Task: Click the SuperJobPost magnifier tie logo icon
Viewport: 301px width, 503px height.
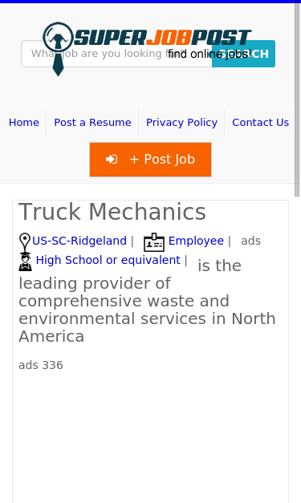Action: pos(58,49)
